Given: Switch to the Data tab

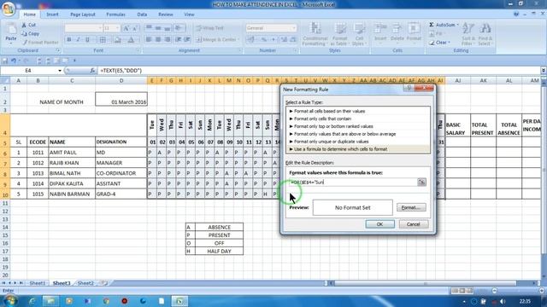Looking at the screenshot, I should click(x=142, y=14).
